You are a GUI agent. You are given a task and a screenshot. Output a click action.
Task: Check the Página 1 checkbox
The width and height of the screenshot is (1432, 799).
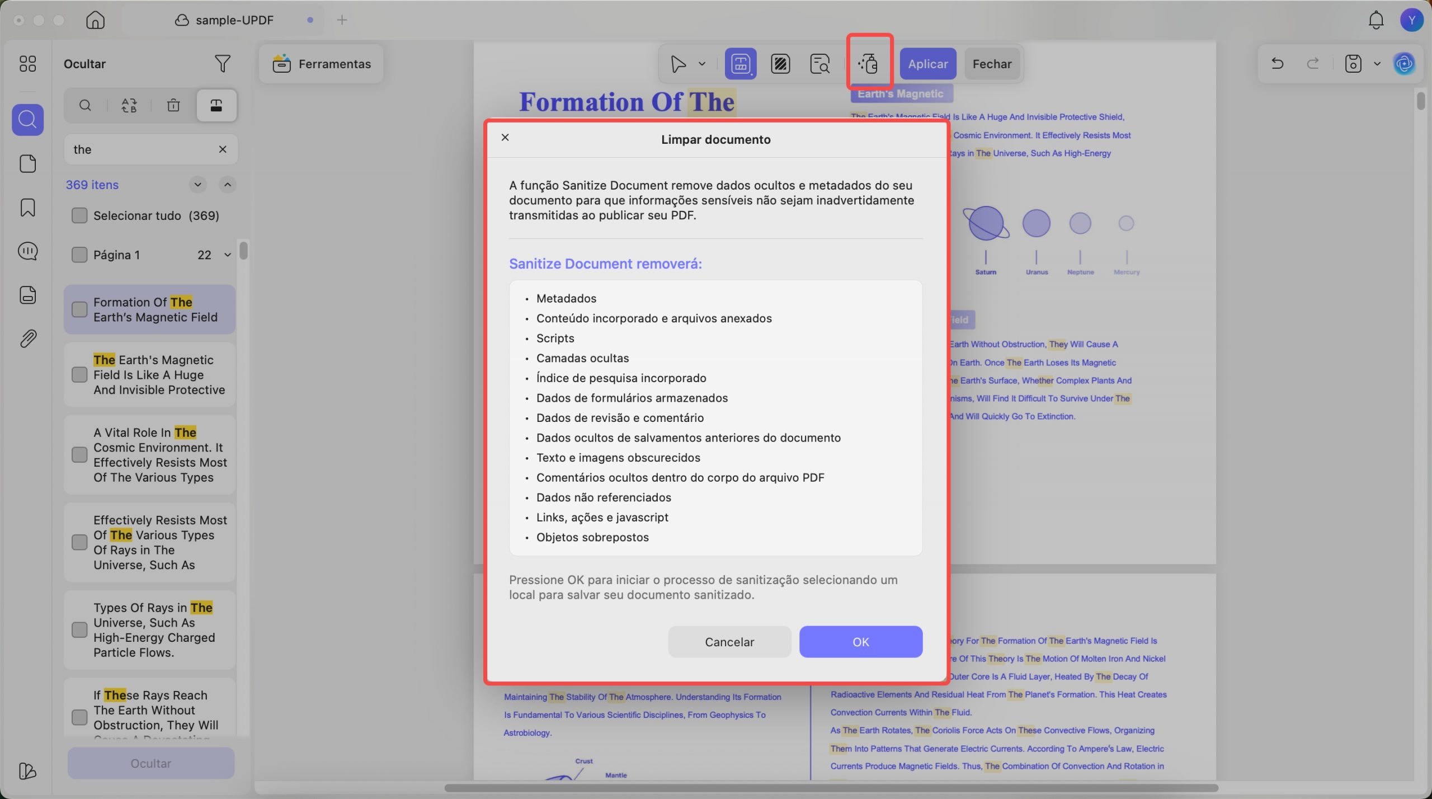click(79, 255)
